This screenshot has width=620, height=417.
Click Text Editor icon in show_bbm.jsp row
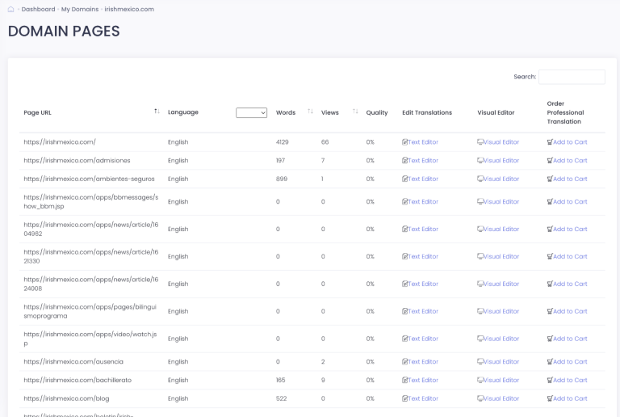coord(405,202)
